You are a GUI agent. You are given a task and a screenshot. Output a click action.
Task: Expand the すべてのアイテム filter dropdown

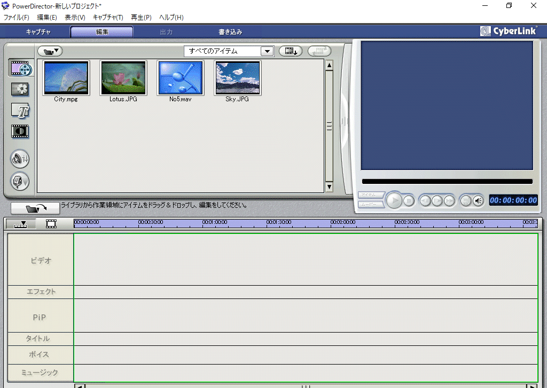coord(267,51)
